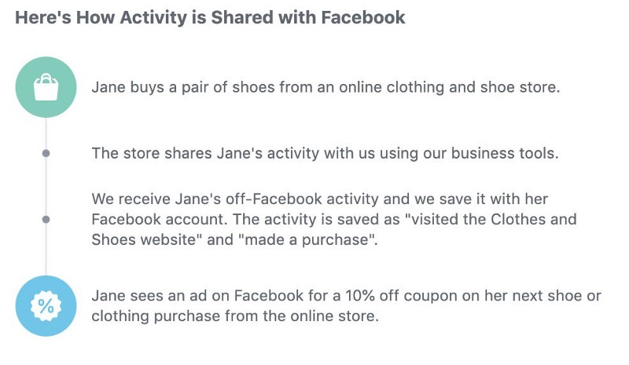Click the 'Jane sees an ad on Facebook' line
This screenshot has width=629, height=365.
tap(346, 296)
